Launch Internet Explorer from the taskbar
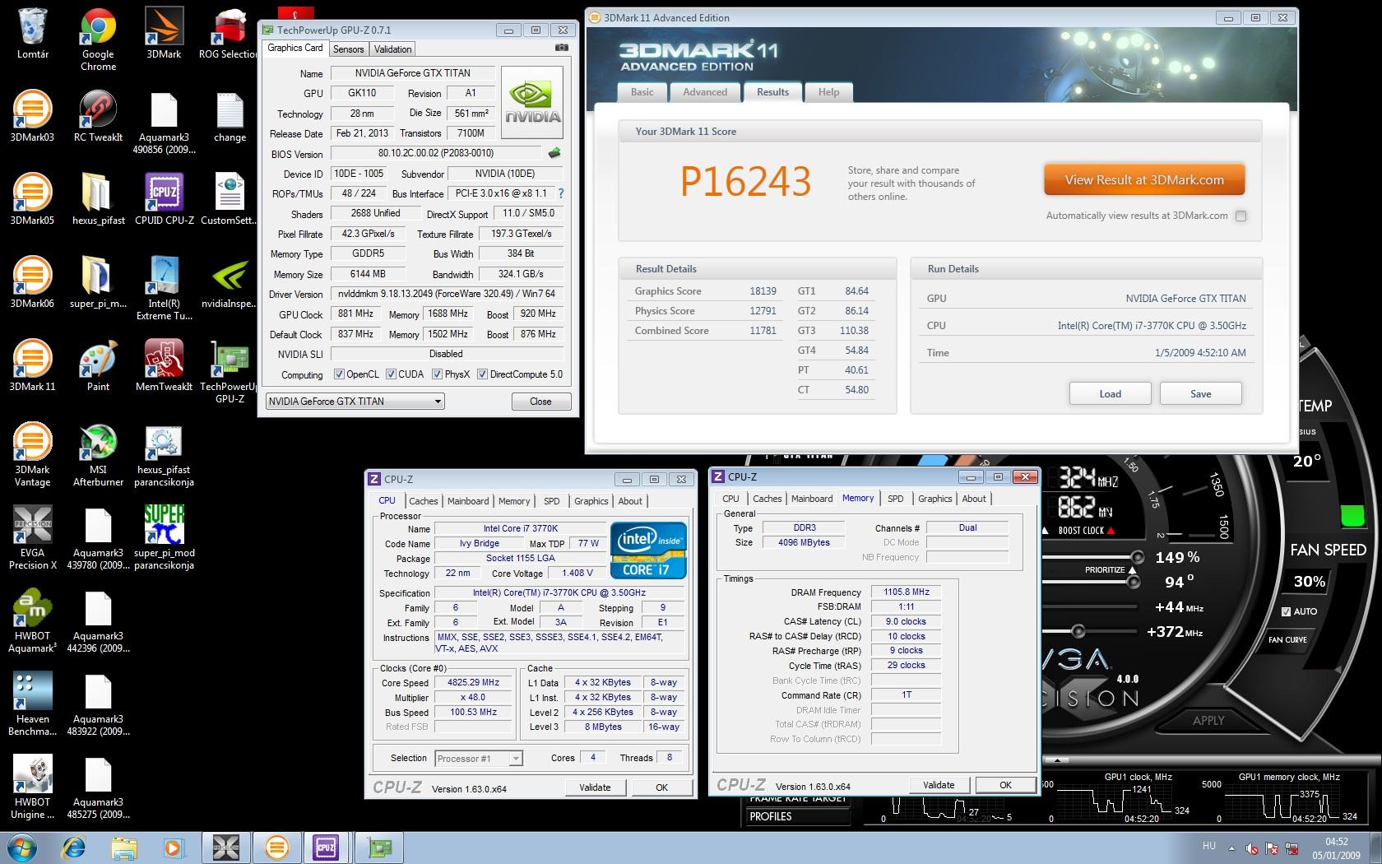Viewport: 1382px width, 864px height. click(75, 847)
